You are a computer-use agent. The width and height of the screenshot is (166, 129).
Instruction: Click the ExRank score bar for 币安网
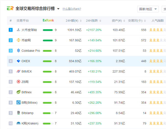click(48, 40)
